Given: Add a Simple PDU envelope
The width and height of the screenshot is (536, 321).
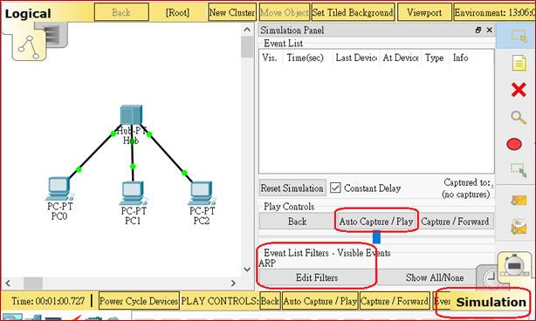Looking at the screenshot, I should point(519,200).
